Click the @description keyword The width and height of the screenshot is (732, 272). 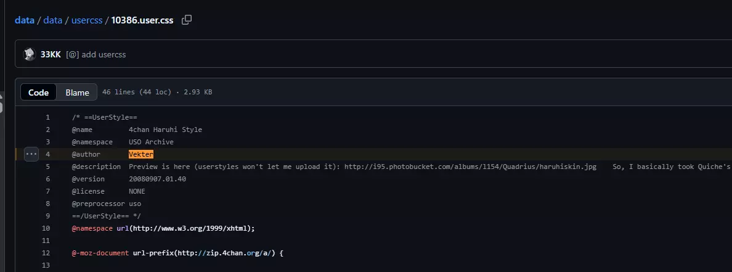(x=96, y=167)
